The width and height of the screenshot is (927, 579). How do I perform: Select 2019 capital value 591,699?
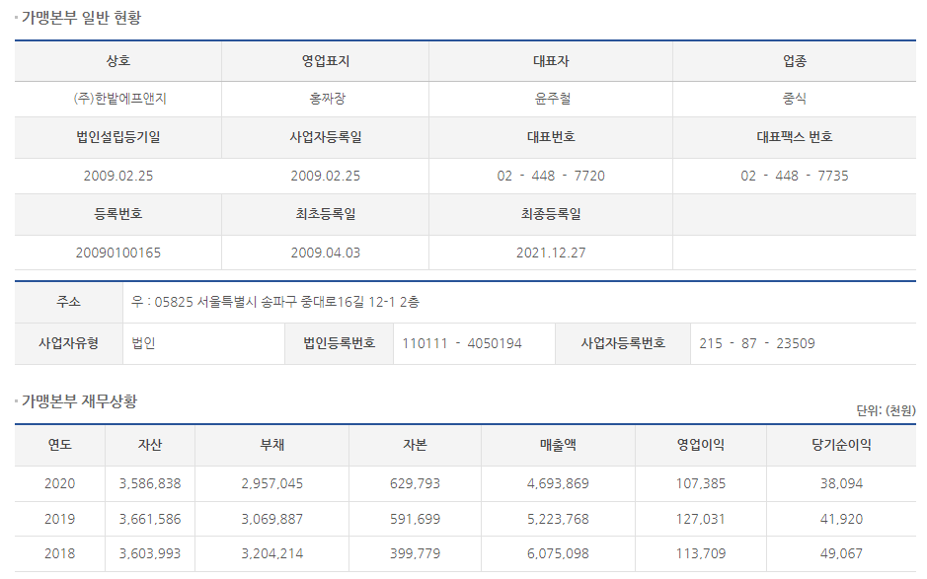[415, 519]
